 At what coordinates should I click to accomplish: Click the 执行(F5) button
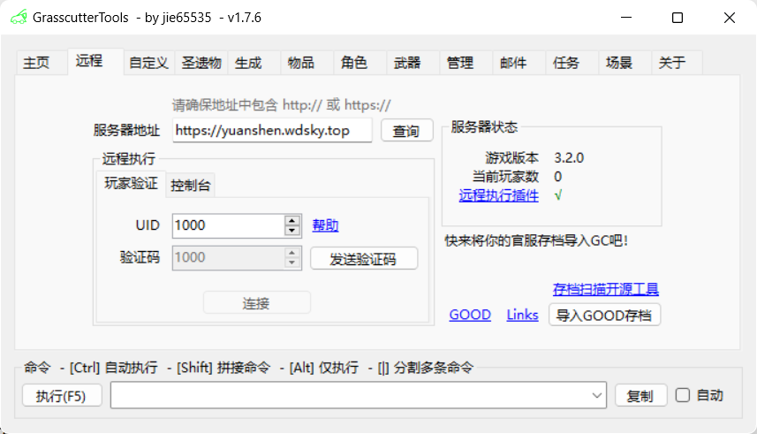(x=62, y=396)
